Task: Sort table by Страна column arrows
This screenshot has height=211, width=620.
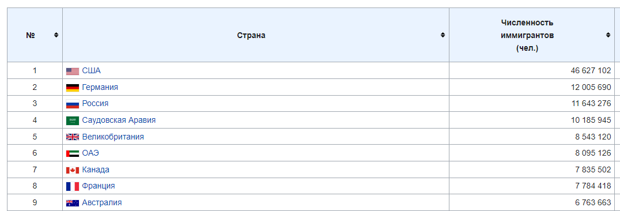Action: click(x=443, y=35)
